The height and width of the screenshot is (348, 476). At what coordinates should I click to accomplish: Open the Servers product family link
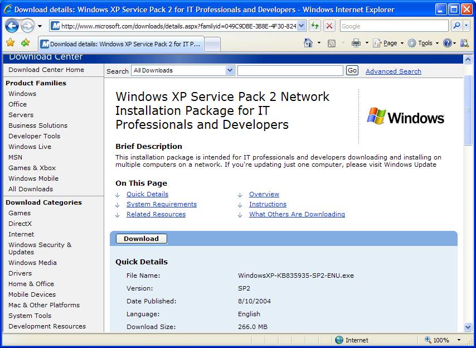21,115
